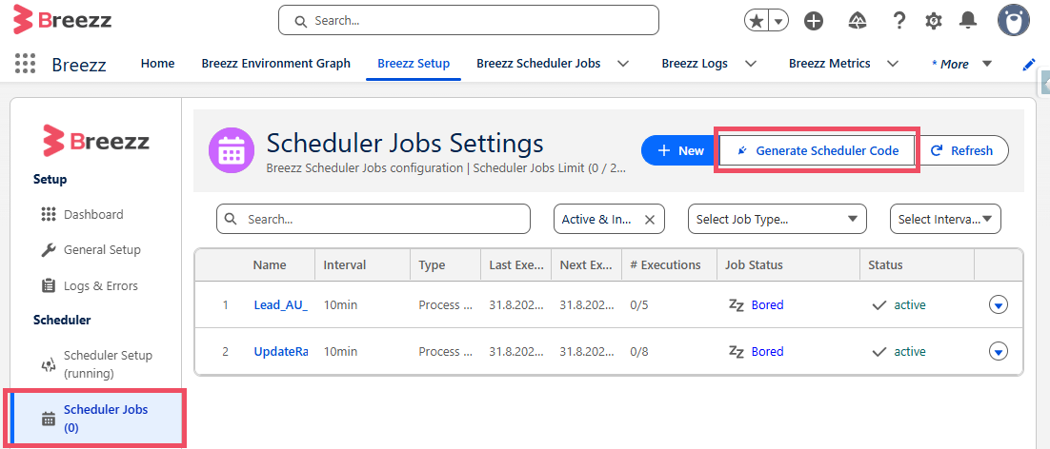
Task: Open the Breezz Environment Graph tab
Action: [276, 64]
